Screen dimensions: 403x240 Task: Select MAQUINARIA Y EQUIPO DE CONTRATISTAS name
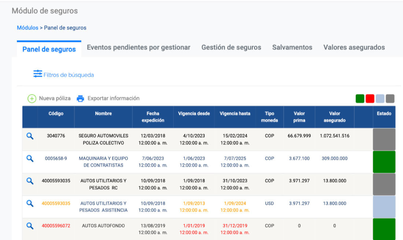tap(103, 162)
